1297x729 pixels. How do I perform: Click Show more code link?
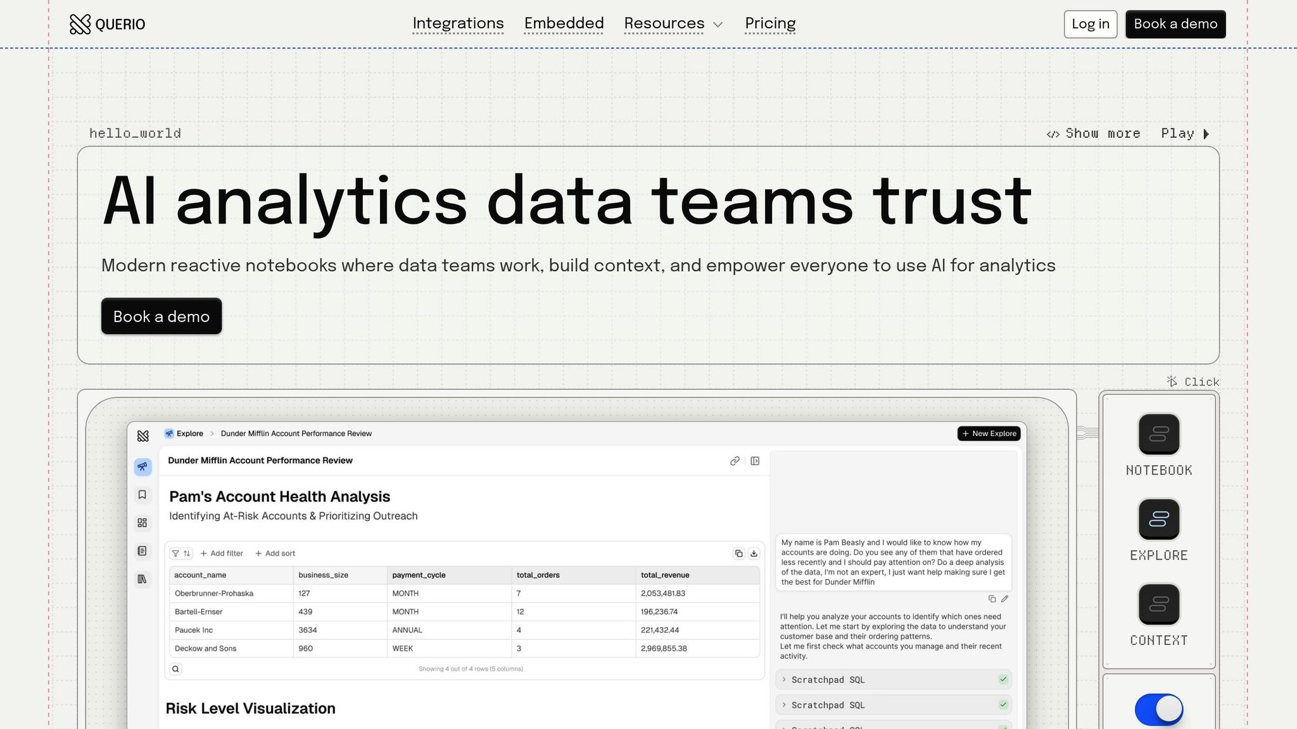1094,134
